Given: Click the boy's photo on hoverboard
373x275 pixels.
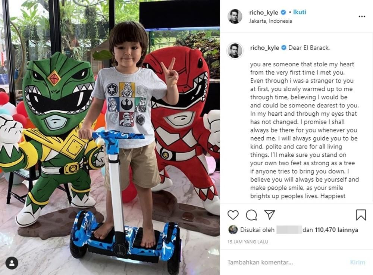Looking at the screenshot, I should (x=110, y=137).
